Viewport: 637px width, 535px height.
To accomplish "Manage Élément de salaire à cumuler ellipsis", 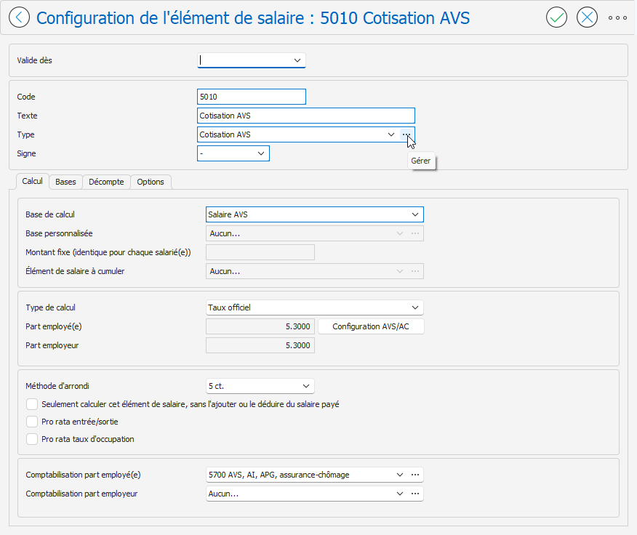I will (414, 271).
